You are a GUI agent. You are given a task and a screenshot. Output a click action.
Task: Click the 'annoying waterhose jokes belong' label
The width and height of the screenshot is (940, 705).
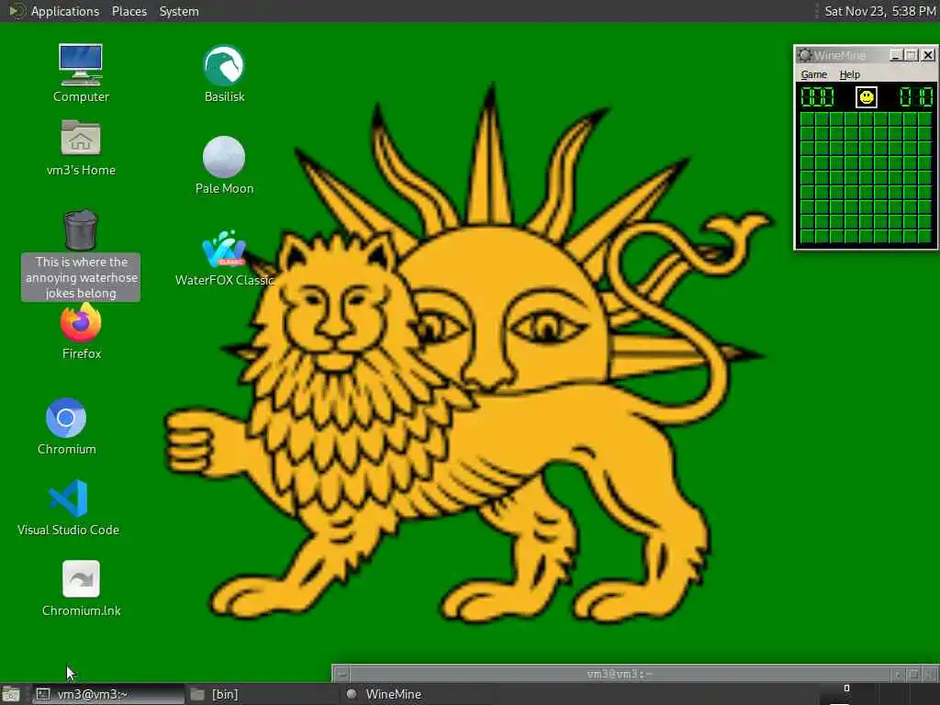pos(81,277)
